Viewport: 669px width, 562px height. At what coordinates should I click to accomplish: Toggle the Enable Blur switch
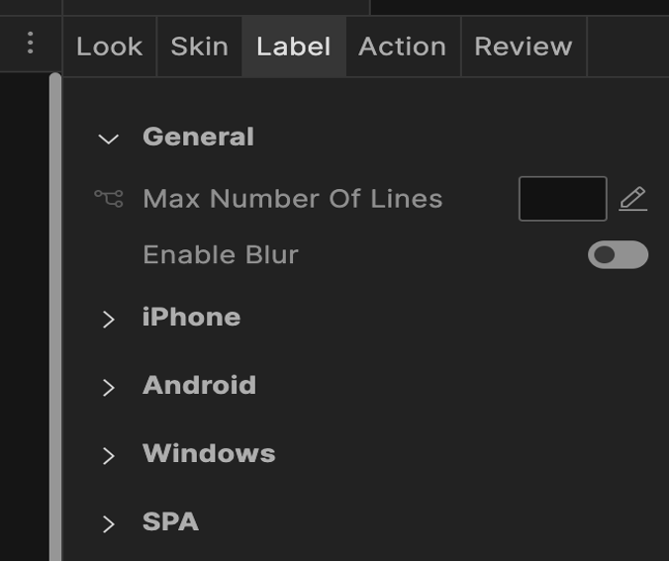[618, 255]
